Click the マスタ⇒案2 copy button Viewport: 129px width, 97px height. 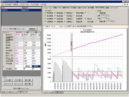7,80
